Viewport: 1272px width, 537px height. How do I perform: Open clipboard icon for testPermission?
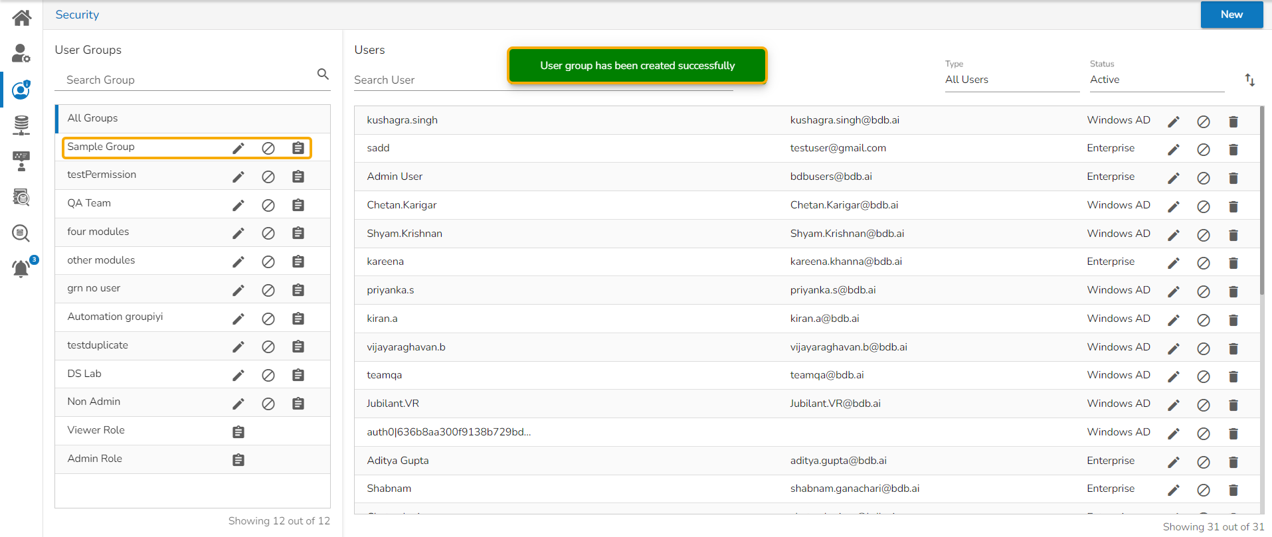point(298,177)
